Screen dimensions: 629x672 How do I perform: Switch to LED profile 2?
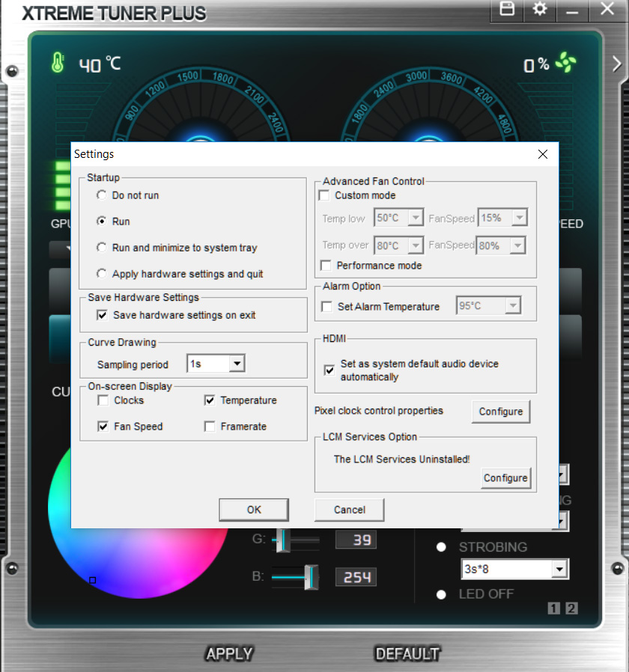tap(571, 608)
